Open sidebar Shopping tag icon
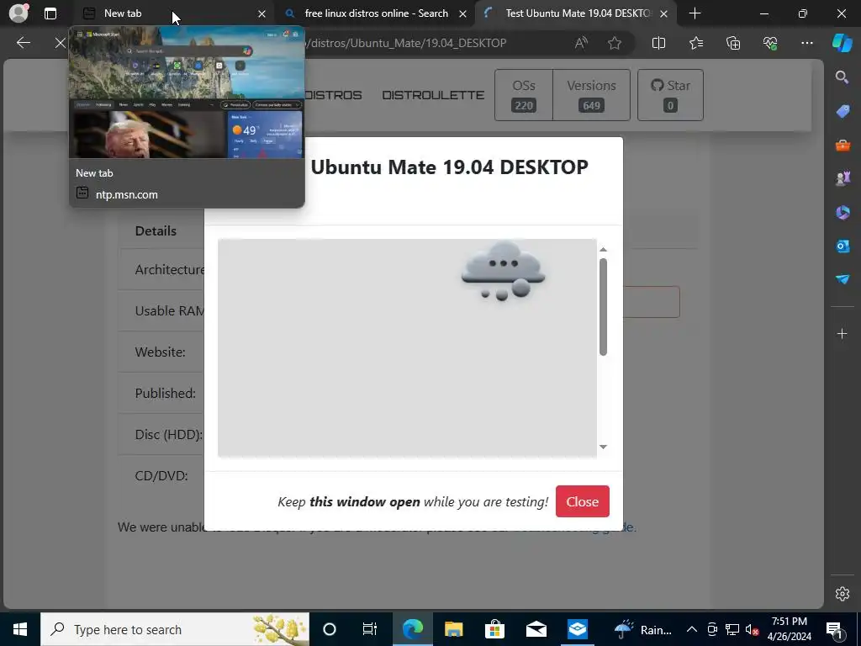The height and width of the screenshot is (646, 861). pyautogui.click(x=843, y=111)
